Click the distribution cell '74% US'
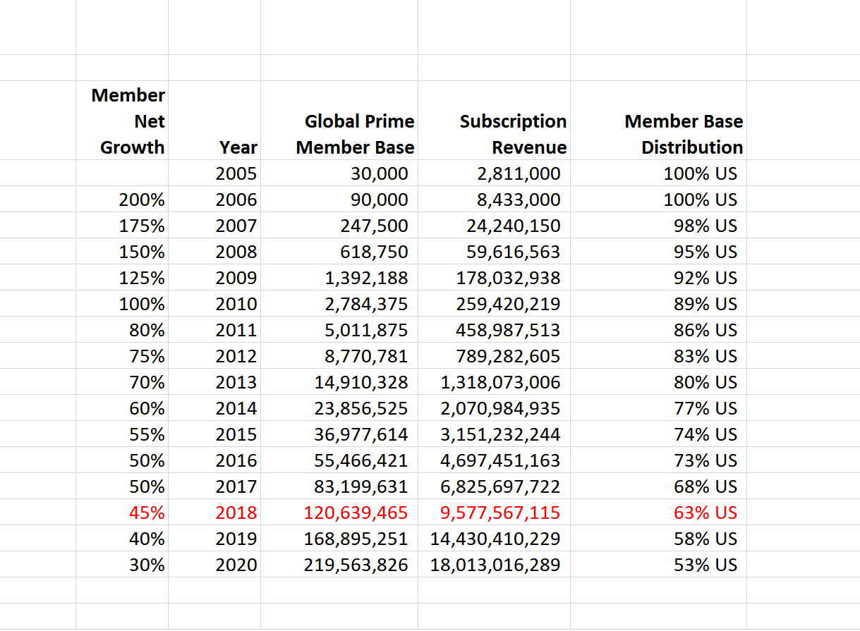The image size is (860, 631). pyautogui.click(x=659, y=434)
